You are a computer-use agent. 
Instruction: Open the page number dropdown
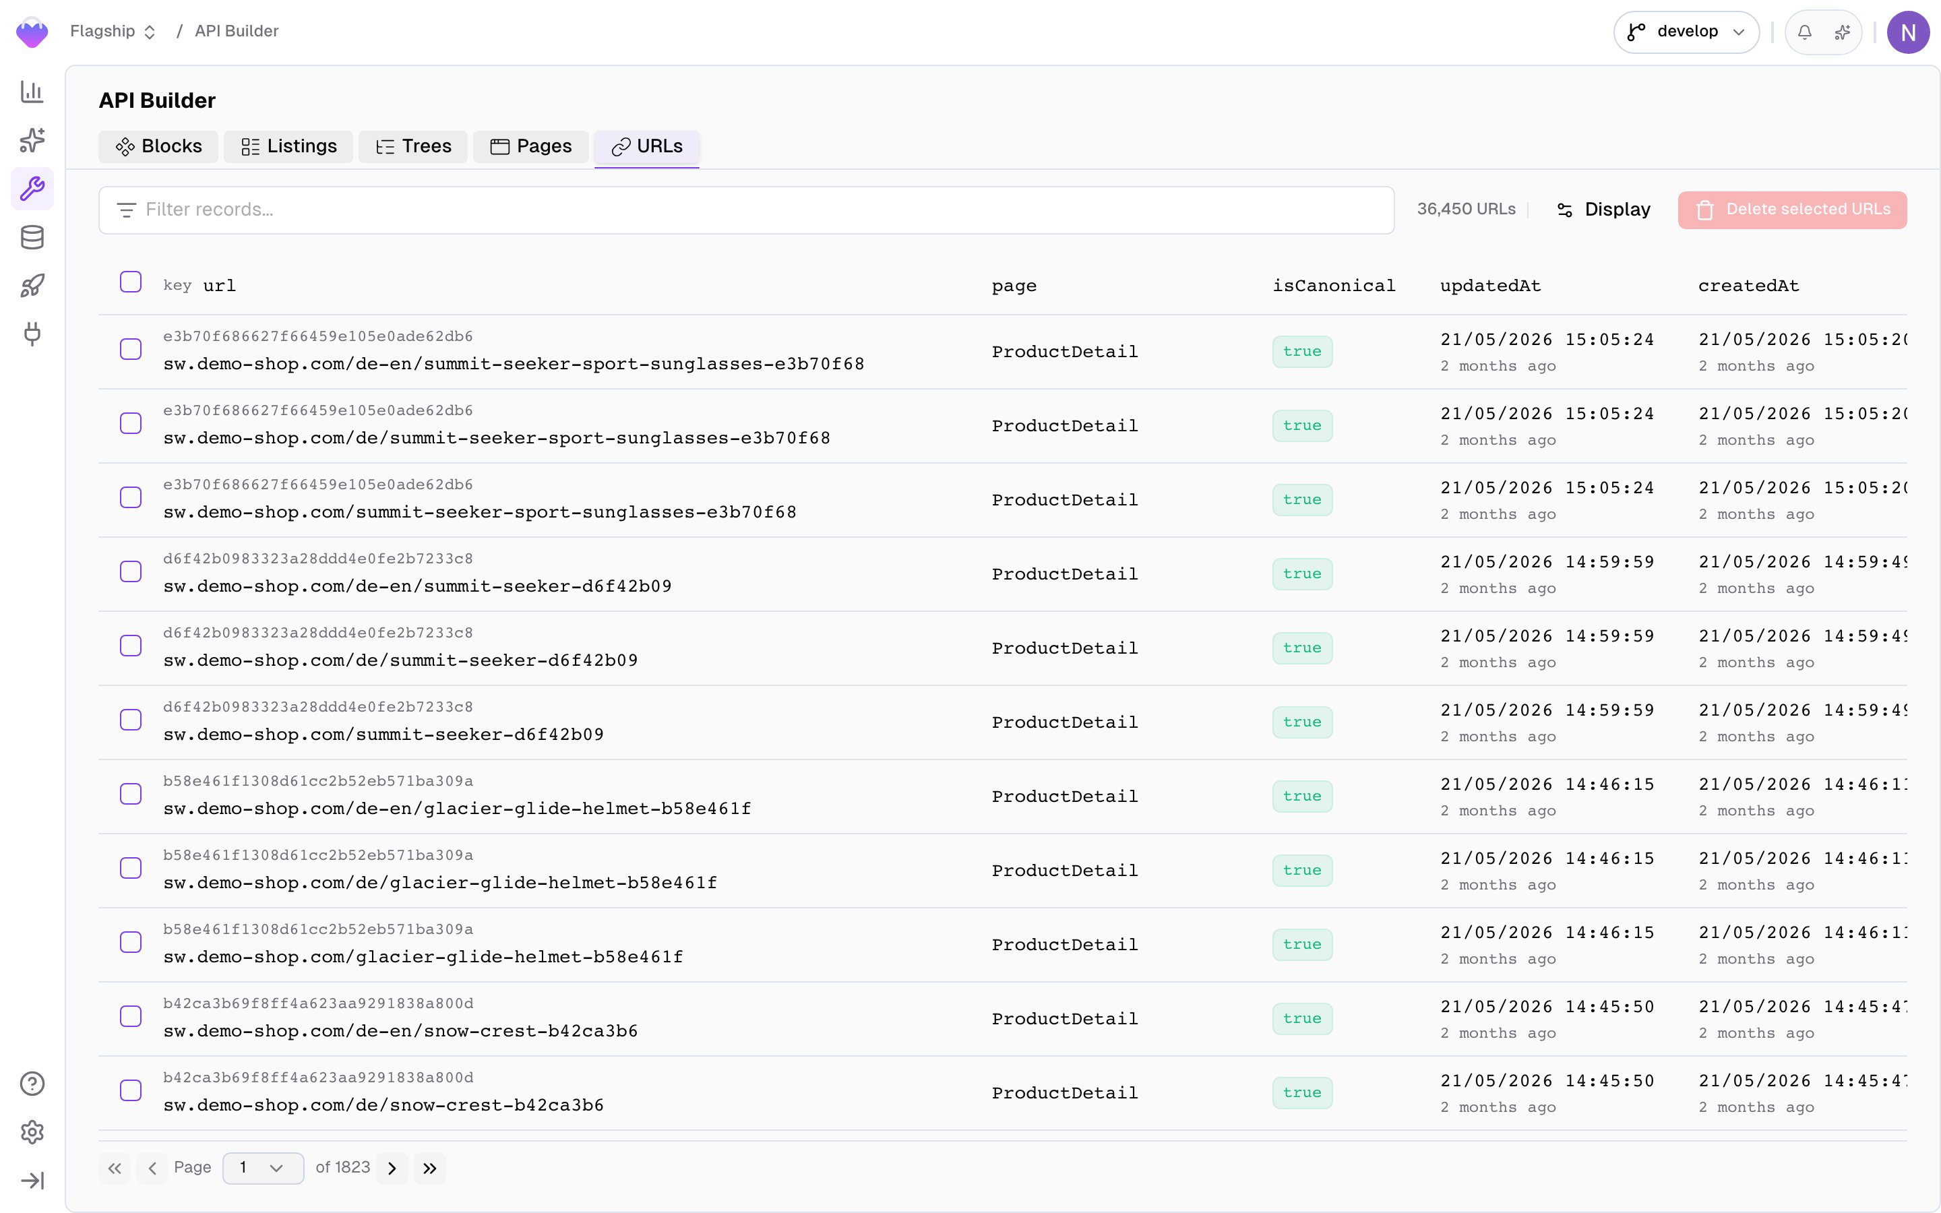tap(263, 1168)
